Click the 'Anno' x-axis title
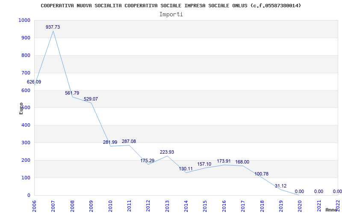342x214 pixels. tap(331, 210)
